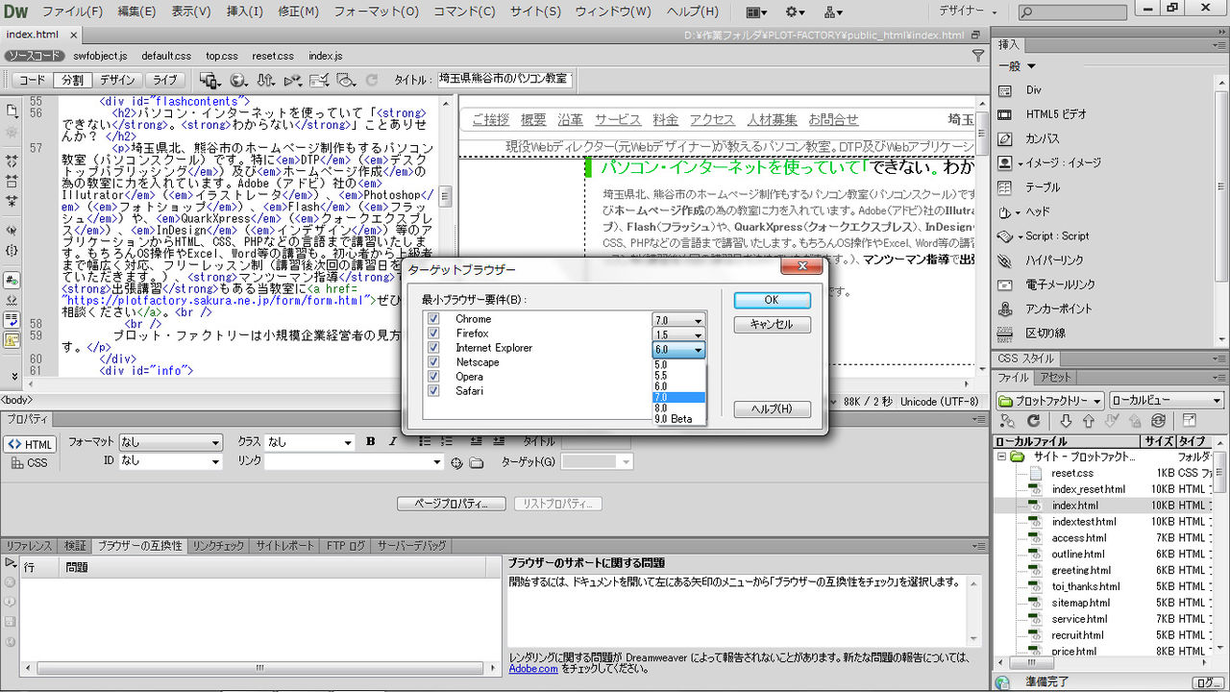The image size is (1230, 692).
Task: Switch to the リンクチェック tab
Action: [x=218, y=546]
